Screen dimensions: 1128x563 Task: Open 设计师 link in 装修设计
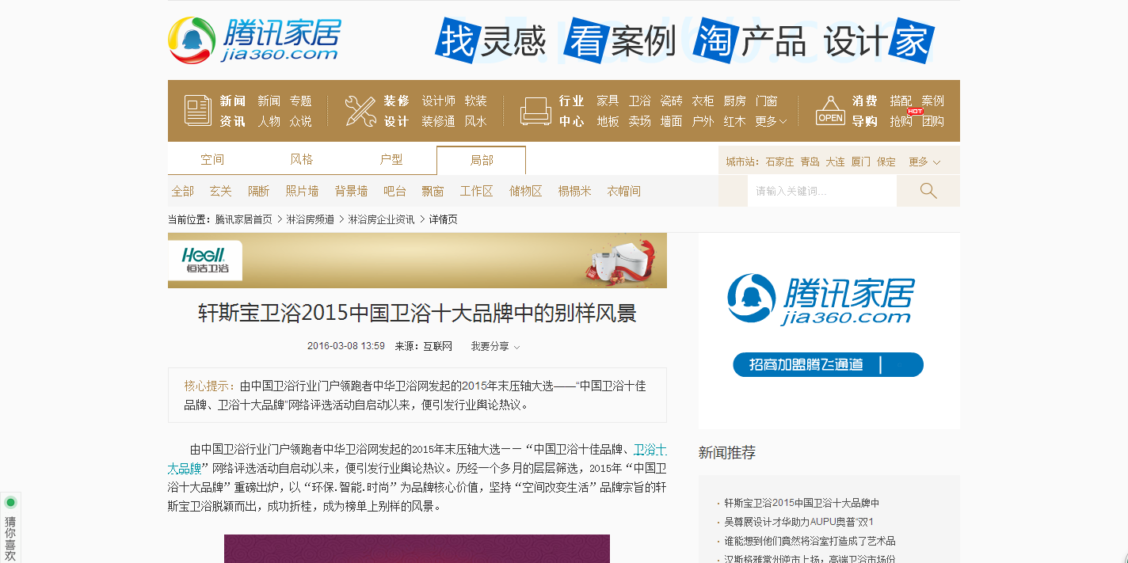[x=438, y=101]
